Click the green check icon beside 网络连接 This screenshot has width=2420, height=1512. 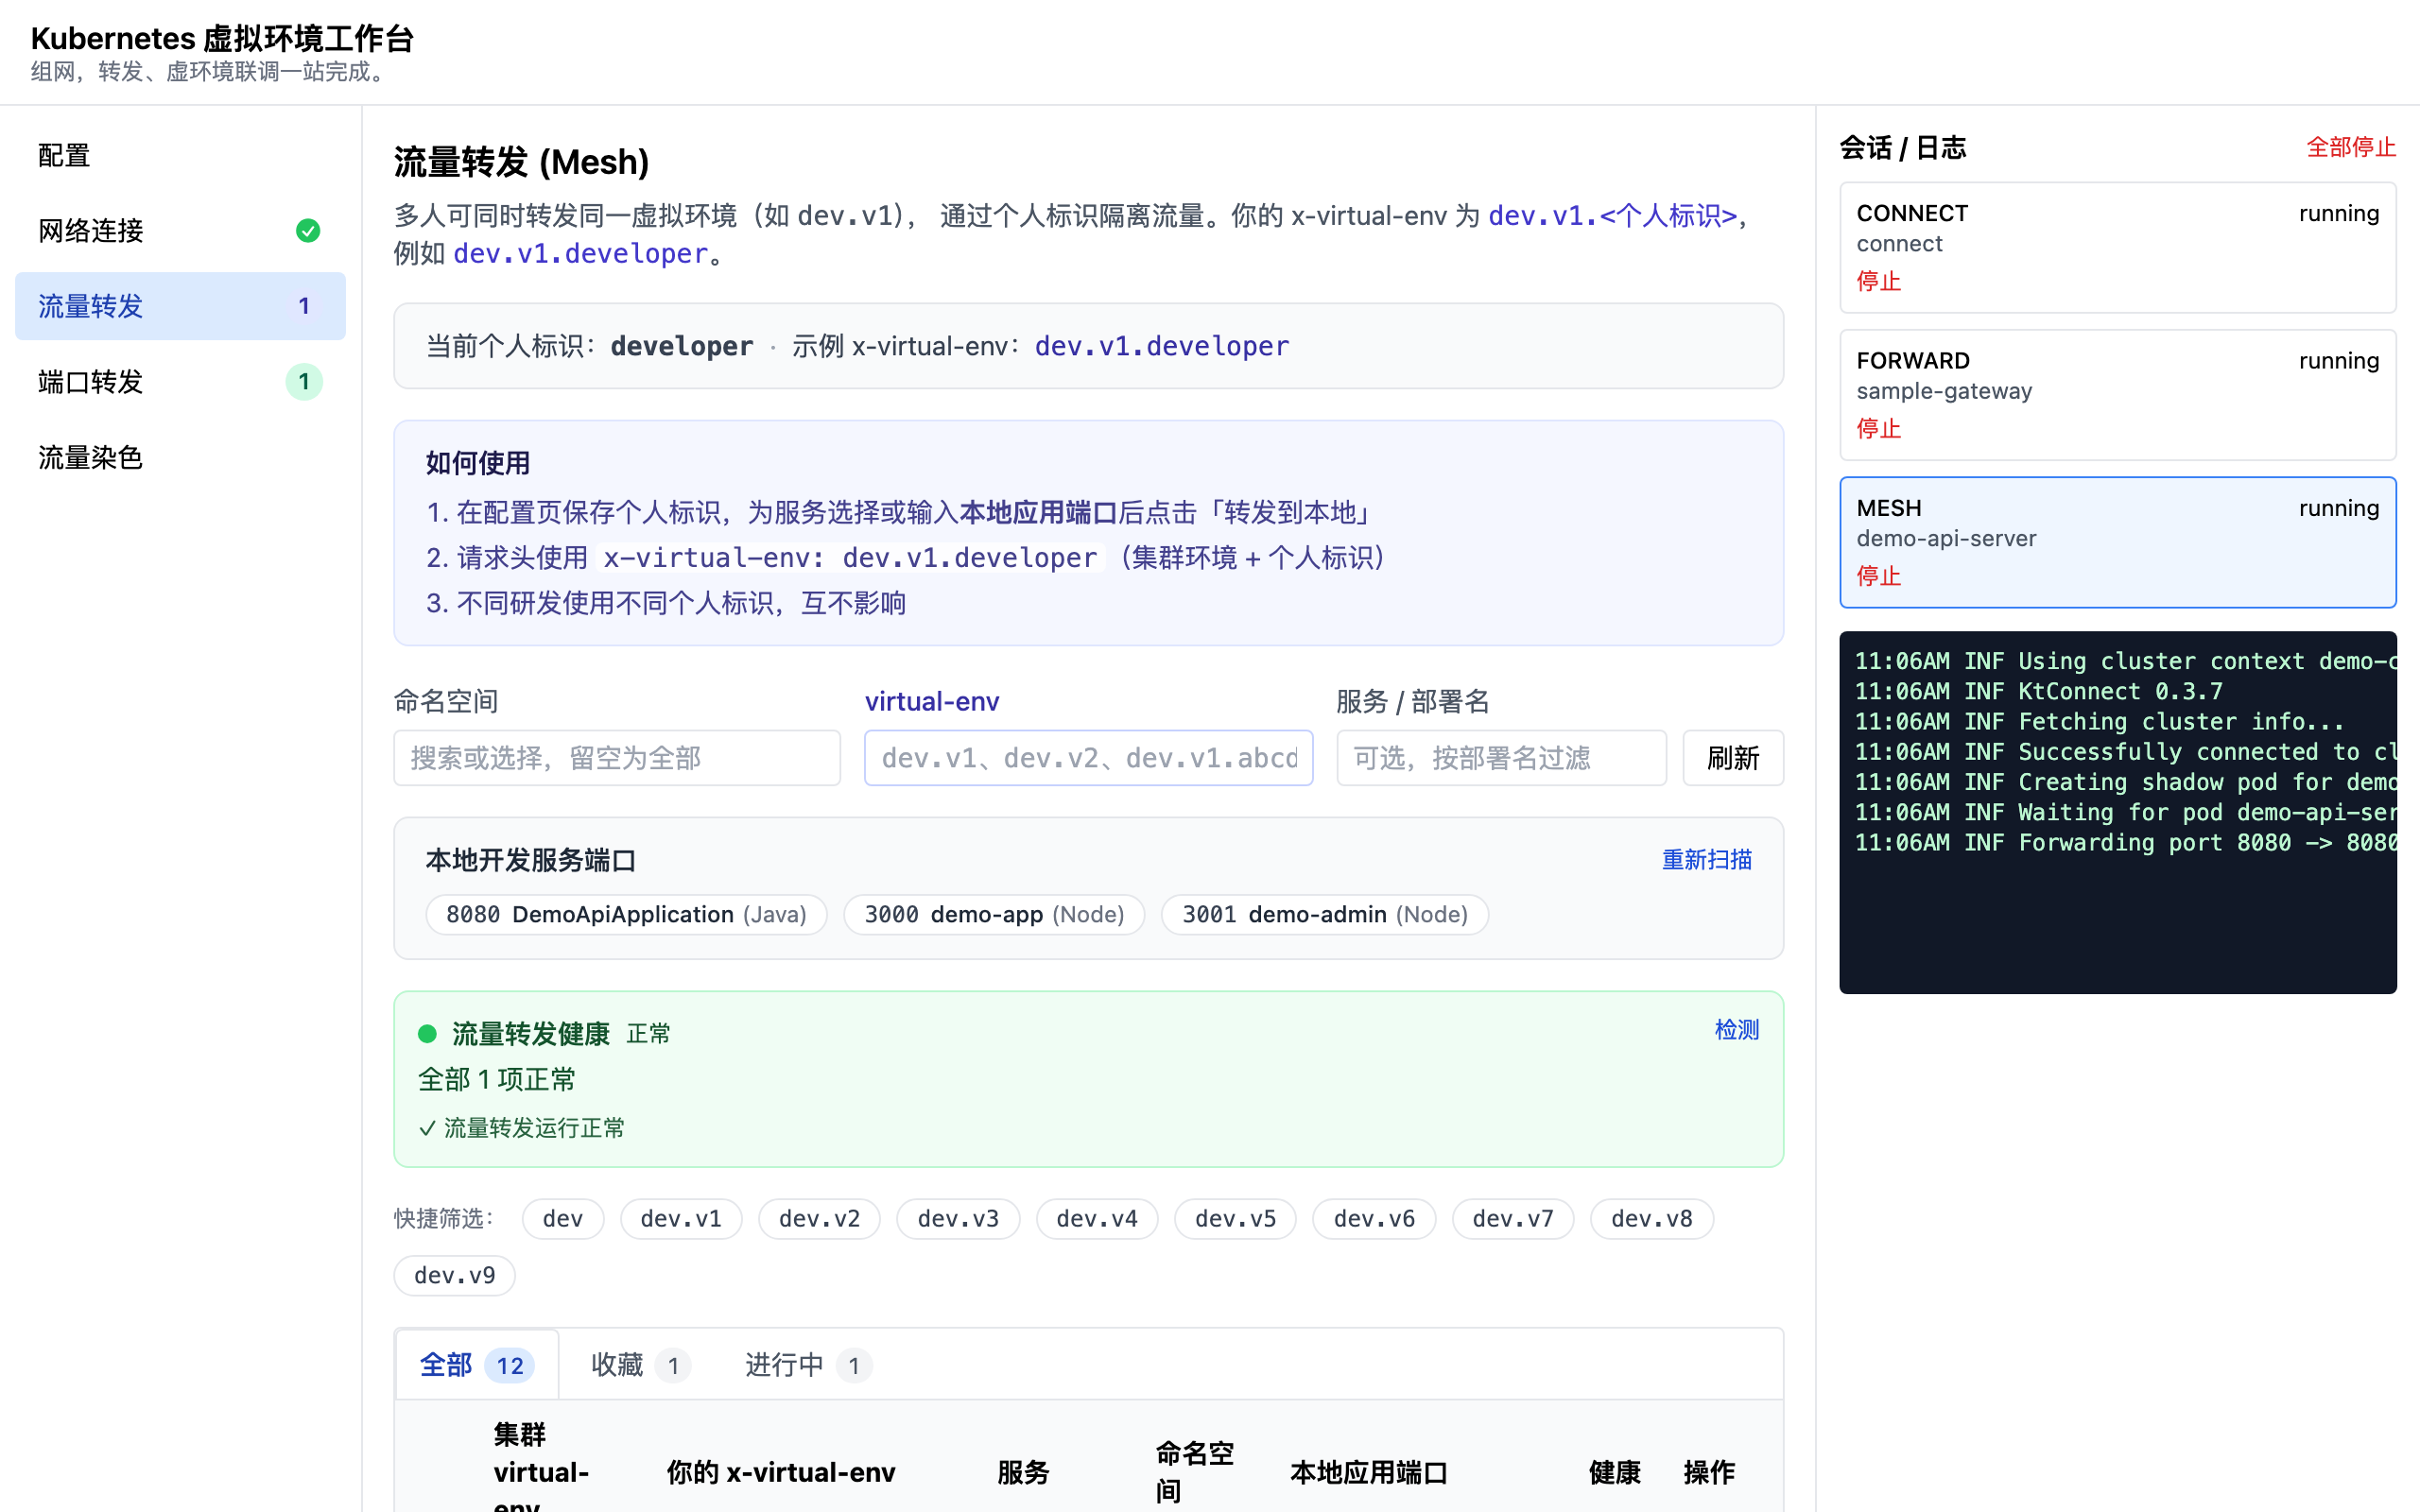(x=308, y=231)
